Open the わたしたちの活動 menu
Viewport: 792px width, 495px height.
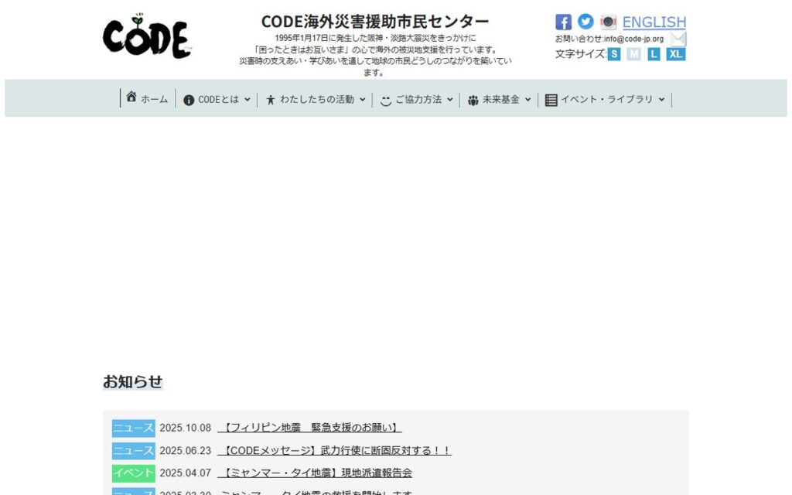316,100
